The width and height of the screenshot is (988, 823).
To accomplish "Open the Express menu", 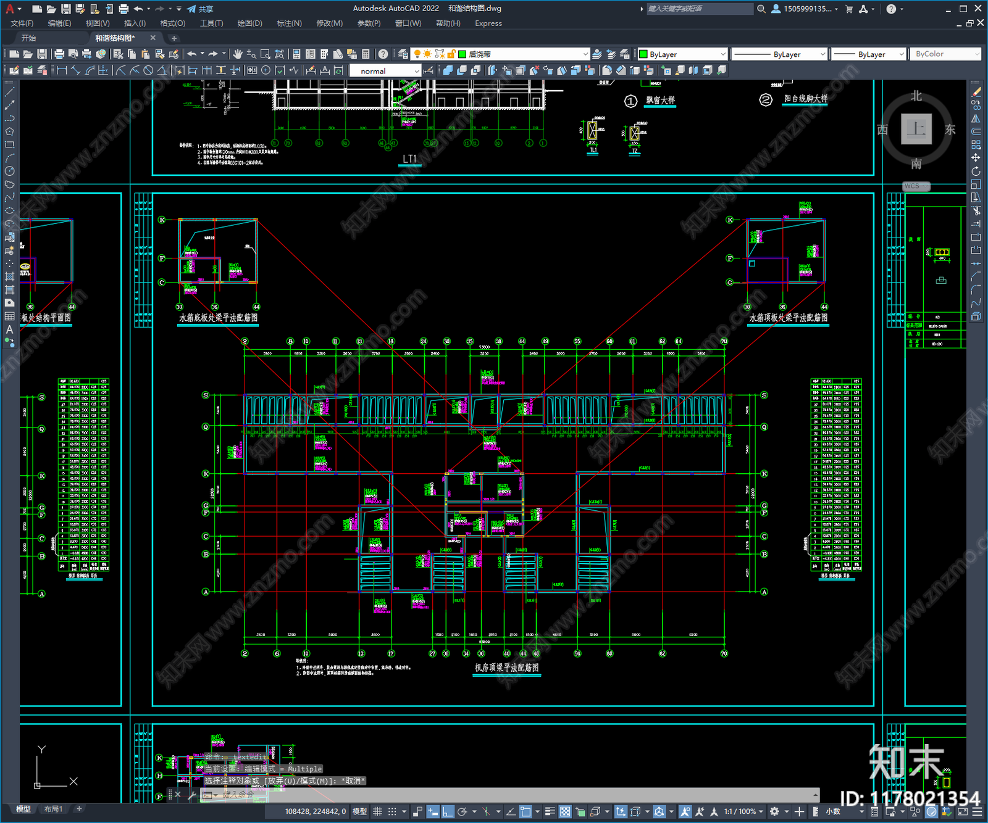I will [488, 23].
